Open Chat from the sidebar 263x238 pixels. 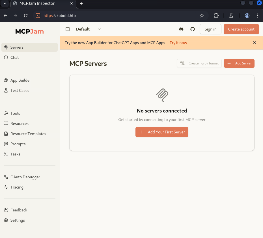[x=14, y=57]
